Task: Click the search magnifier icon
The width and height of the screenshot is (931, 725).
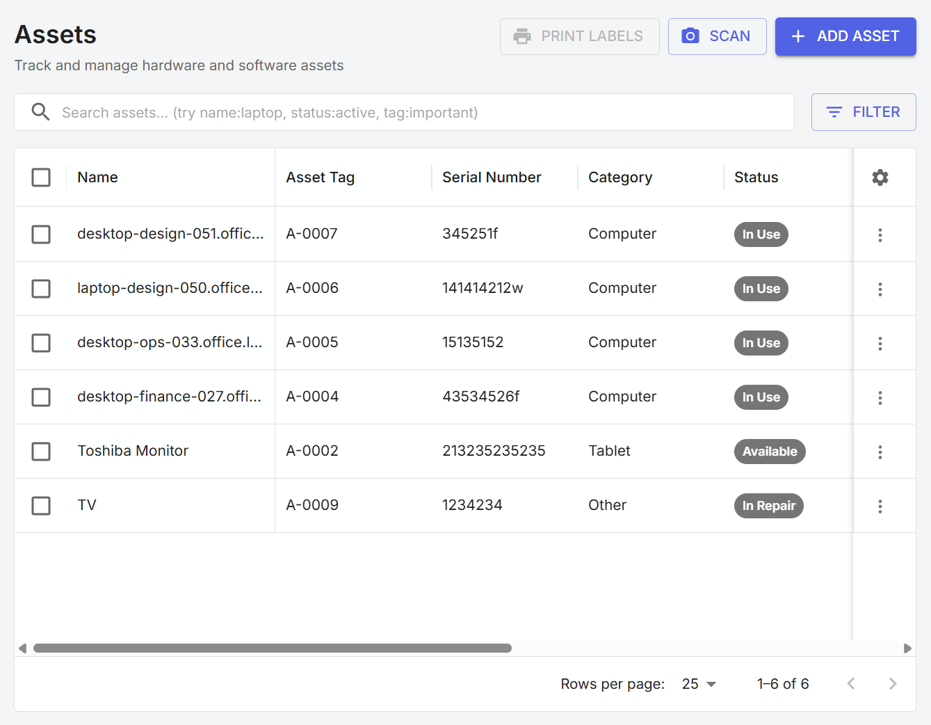Action: tap(41, 112)
